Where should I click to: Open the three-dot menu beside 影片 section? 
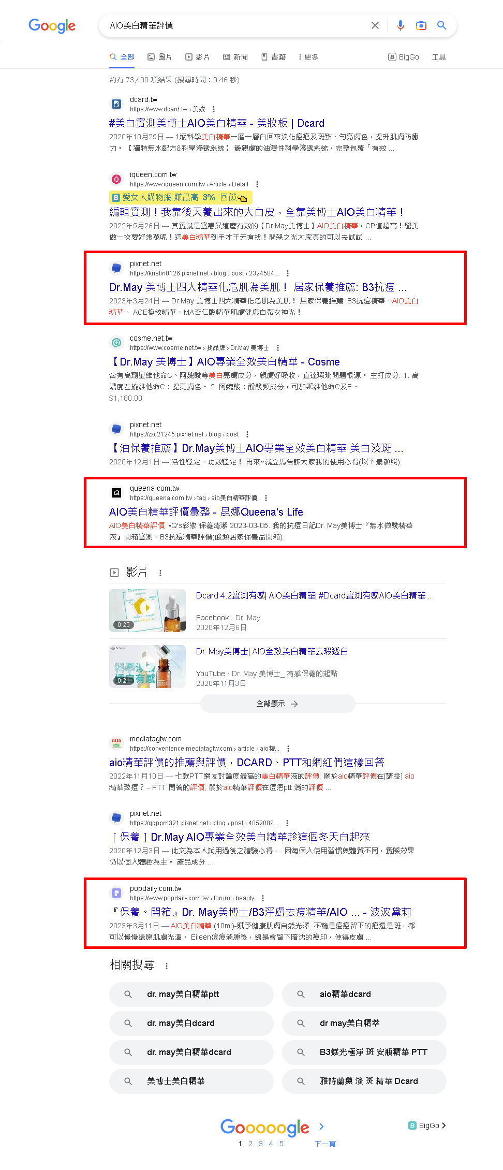160,573
